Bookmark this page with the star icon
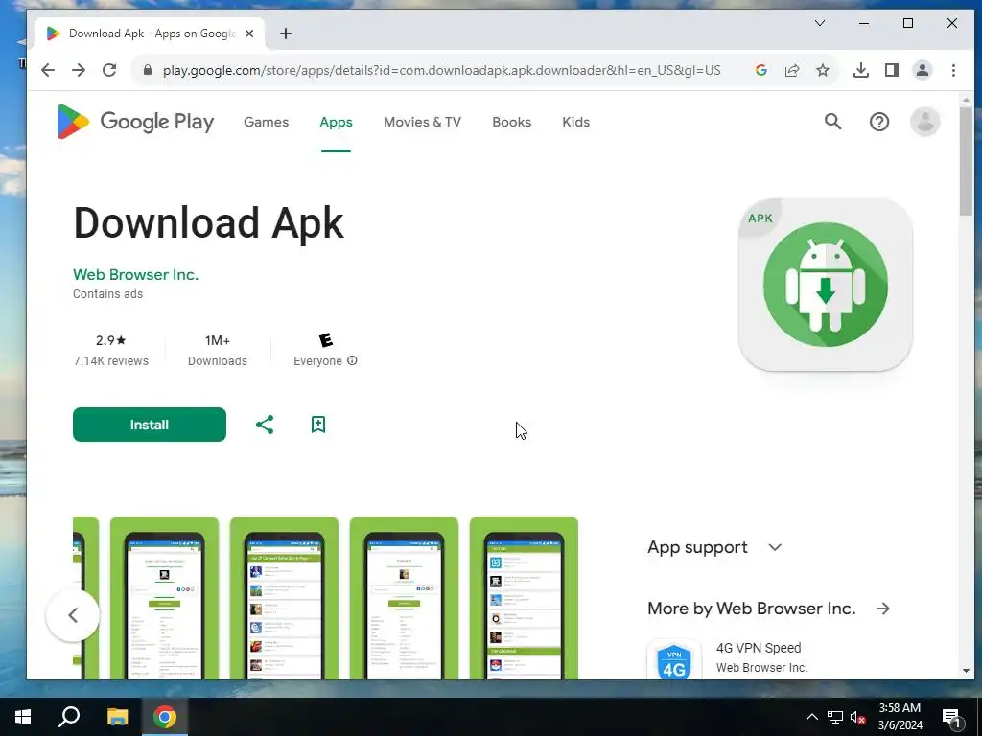The height and width of the screenshot is (736, 982). tap(823, 70)
